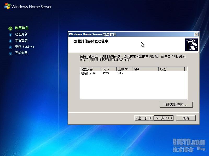Click the 收集信息 step label
This screenshot has height=156, width=209.
(x=22, y=28)
